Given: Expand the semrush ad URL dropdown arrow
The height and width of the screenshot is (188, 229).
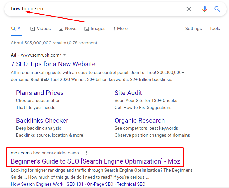Looking at the screenshot, I should pyautogui.click(x=65, y=55).
